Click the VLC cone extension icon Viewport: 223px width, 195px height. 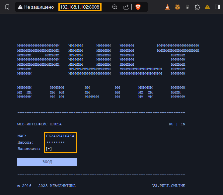(x=168, y=7)
